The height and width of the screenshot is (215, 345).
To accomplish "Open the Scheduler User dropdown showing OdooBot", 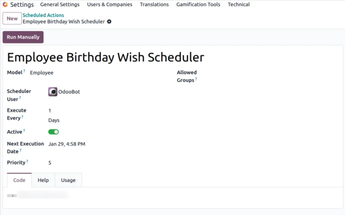I will tap(69, 92).
